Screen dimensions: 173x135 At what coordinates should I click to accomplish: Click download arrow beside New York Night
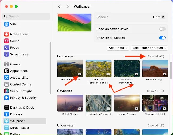[164, 114]
